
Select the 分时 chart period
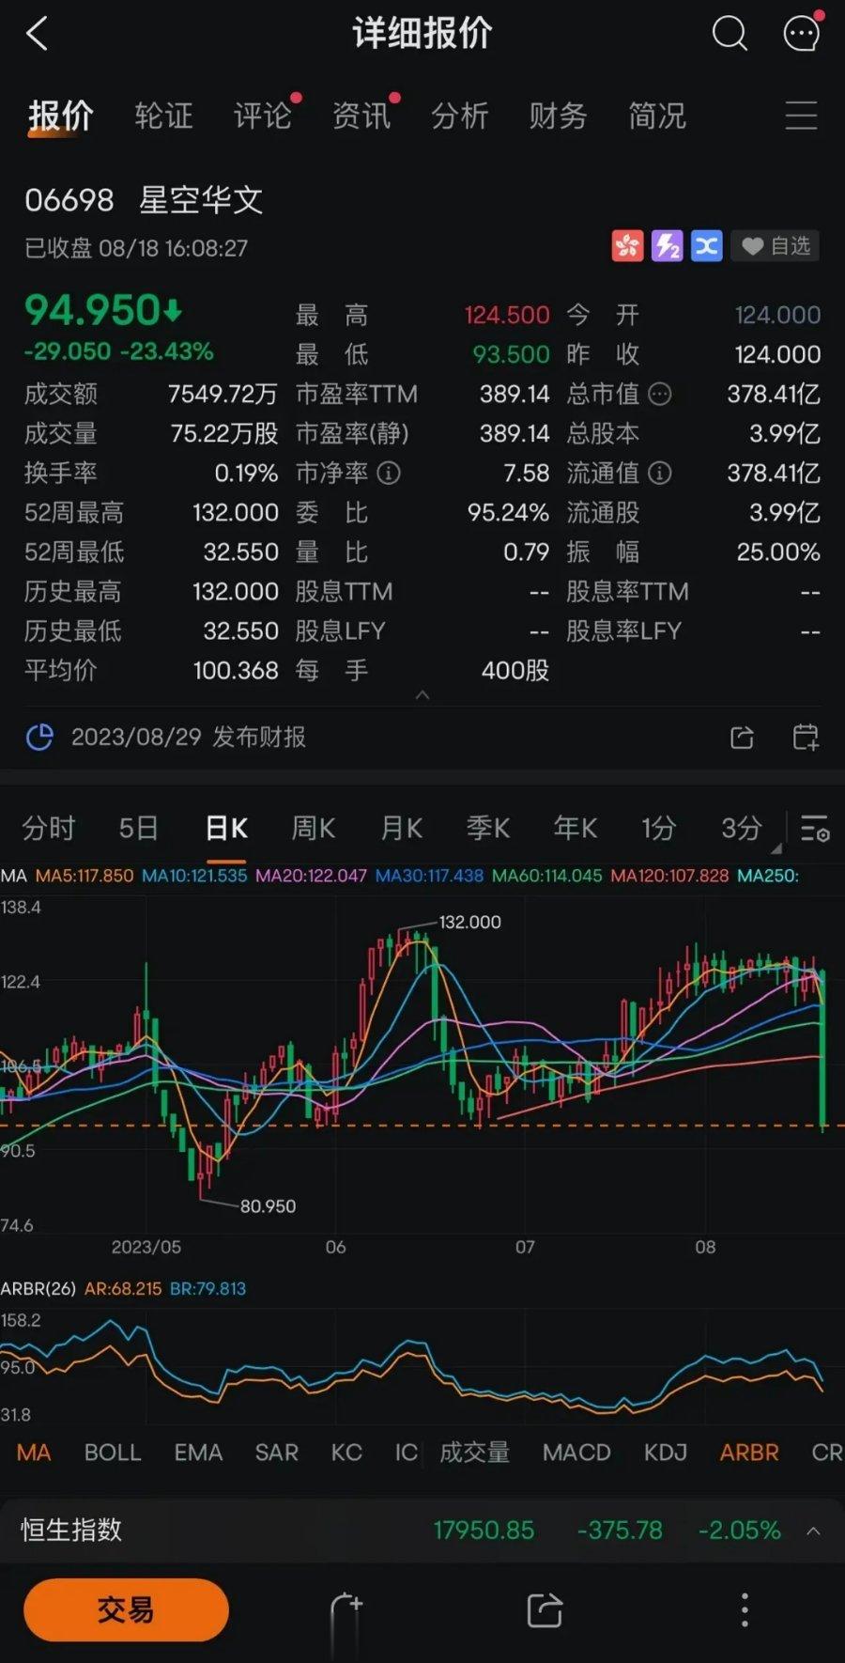tap(48, 828)
